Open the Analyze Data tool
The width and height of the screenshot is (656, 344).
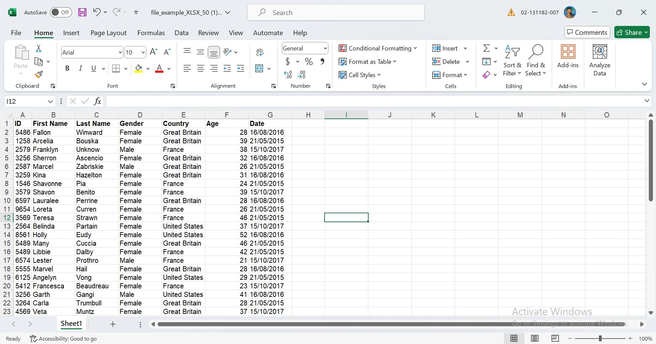pos(600,60)
